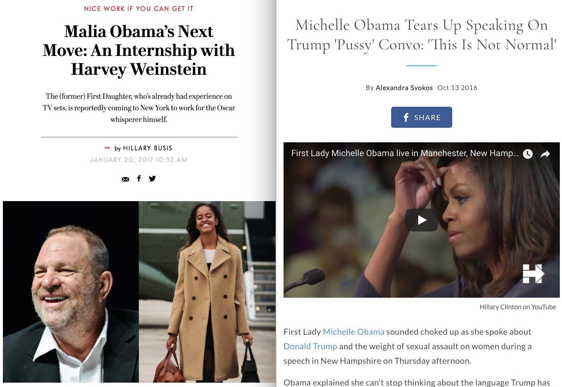Share article via Facebook f icon
This screenshot has height=387, width=562.
139,178
